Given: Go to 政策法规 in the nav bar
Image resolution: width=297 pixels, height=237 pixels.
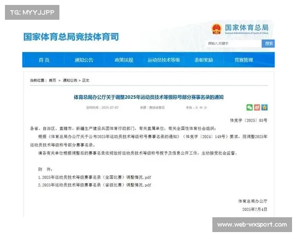Looking at the screenshot, I should 123,60.
